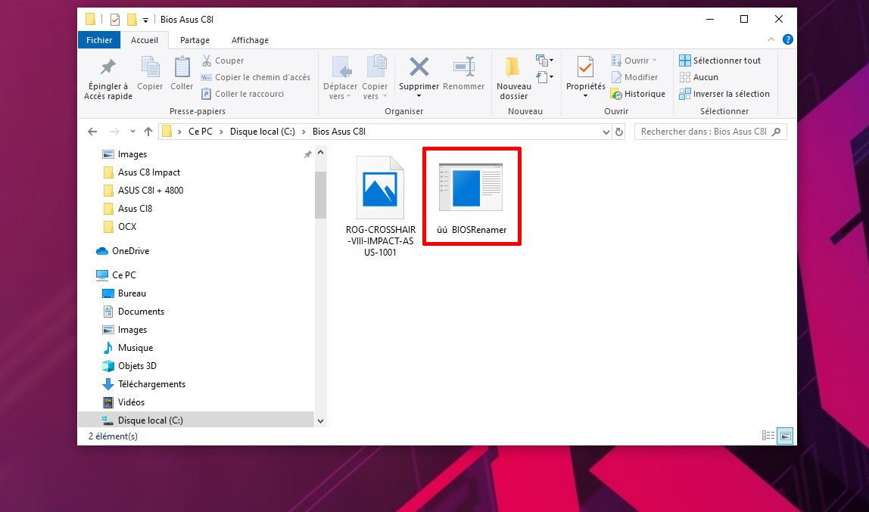This screenshot has height=512, width=869.
Task: Refresh the folder view in address bar
Action: (619, 132)
